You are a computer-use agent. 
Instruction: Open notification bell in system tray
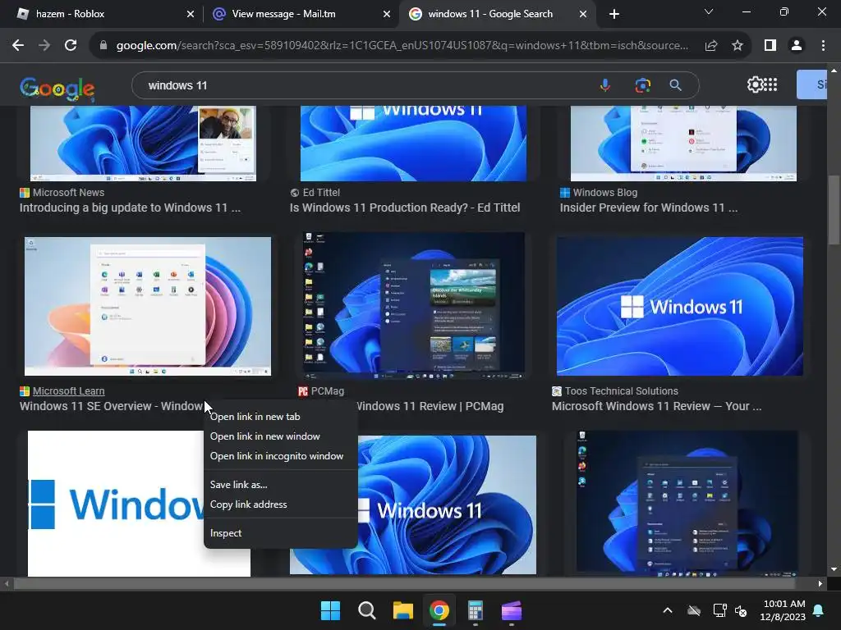pos(819,610)
